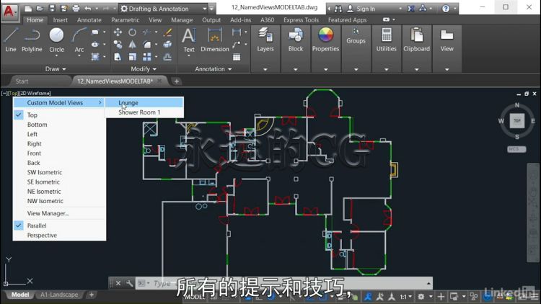This screenshot has width=541, height=304.
Task: Click the Array tool icon
Action: pyautogui.click(x=147, y=57)
